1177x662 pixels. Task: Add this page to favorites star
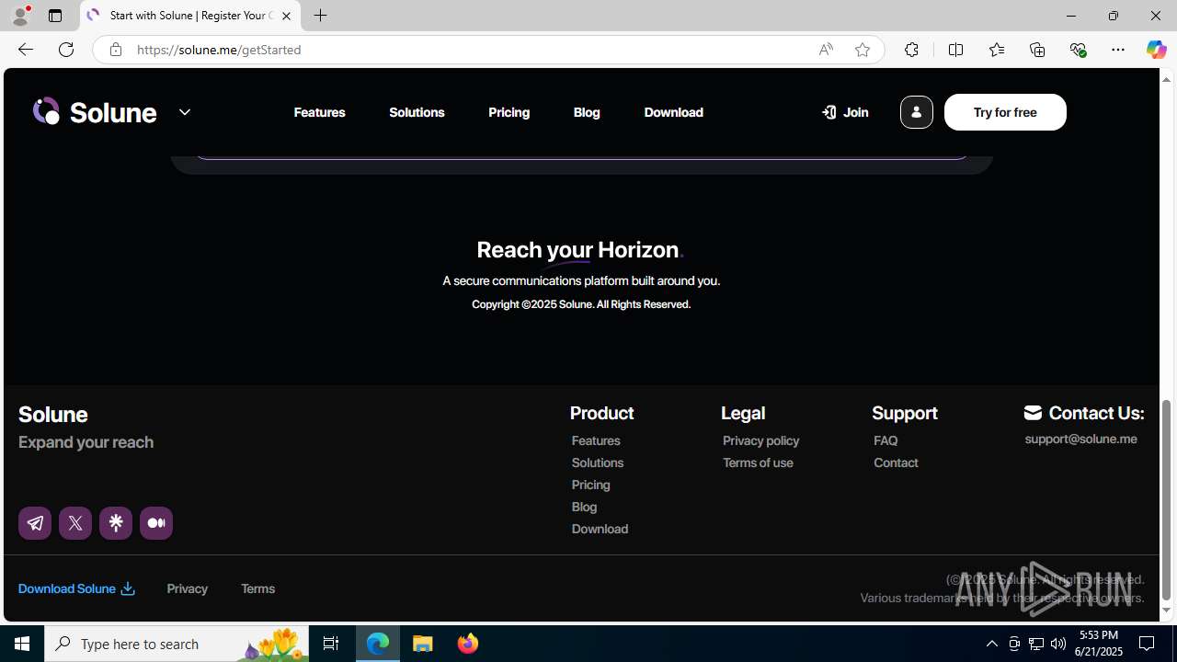(863, 50)
